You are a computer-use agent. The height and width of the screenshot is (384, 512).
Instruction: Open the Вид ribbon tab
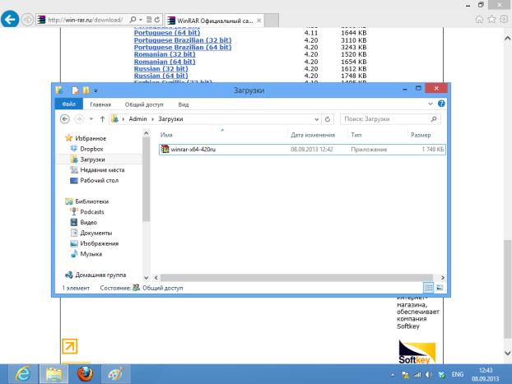click(184, 104)
